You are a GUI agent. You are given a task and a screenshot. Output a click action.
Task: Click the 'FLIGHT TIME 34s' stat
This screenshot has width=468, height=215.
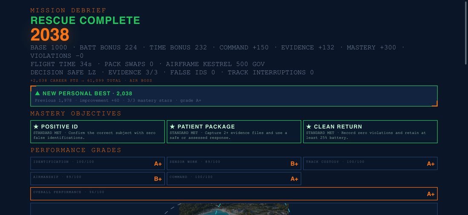pyautogui.click(x=61, y=64)
